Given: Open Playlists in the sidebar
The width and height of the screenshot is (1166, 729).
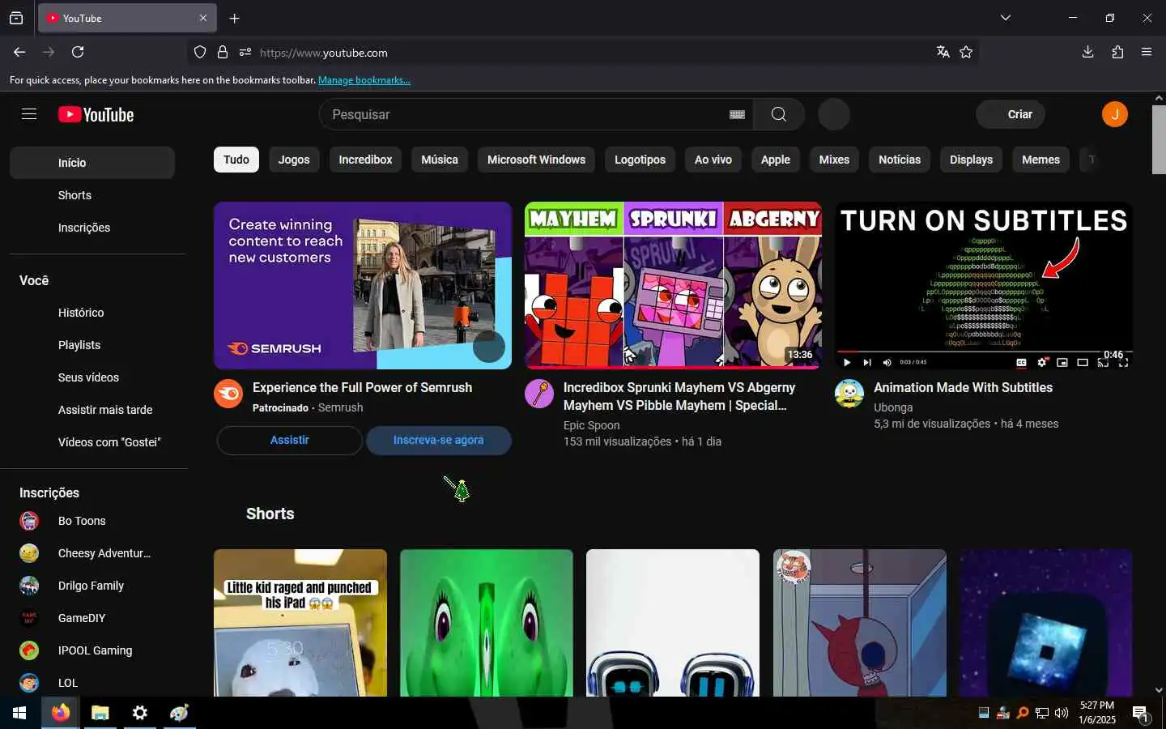Looking at the screenshot, I should coord(92,345).
